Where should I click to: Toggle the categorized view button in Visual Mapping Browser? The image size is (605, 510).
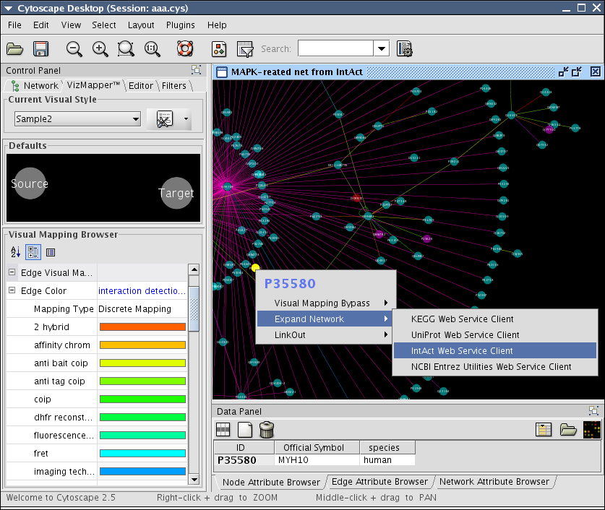pos(33,252)
